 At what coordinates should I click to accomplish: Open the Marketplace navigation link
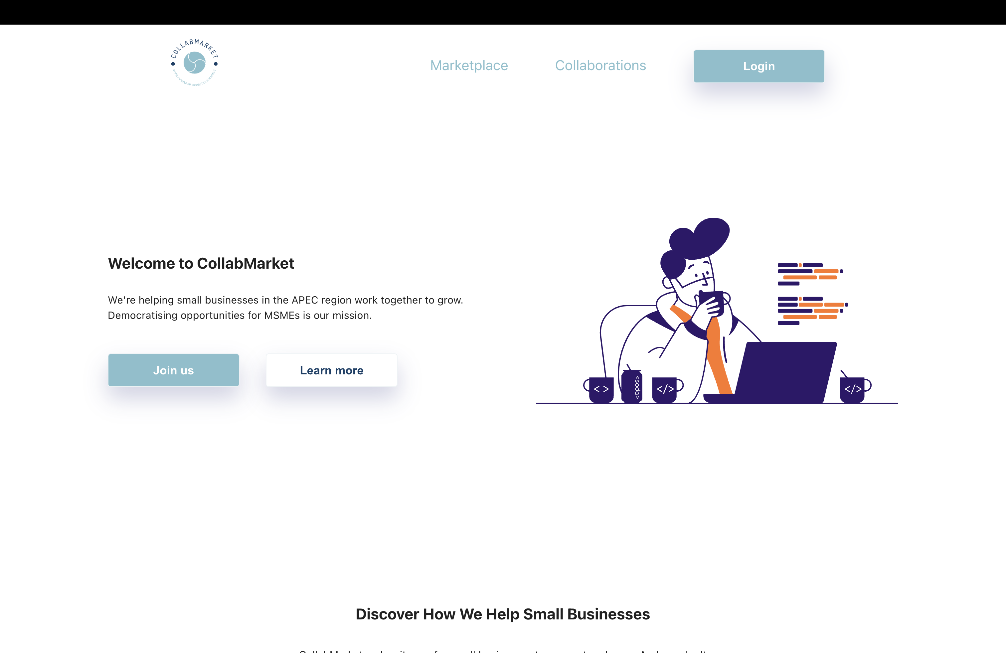point(469,65)
